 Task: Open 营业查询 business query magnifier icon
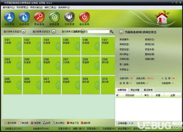(39, 19)
